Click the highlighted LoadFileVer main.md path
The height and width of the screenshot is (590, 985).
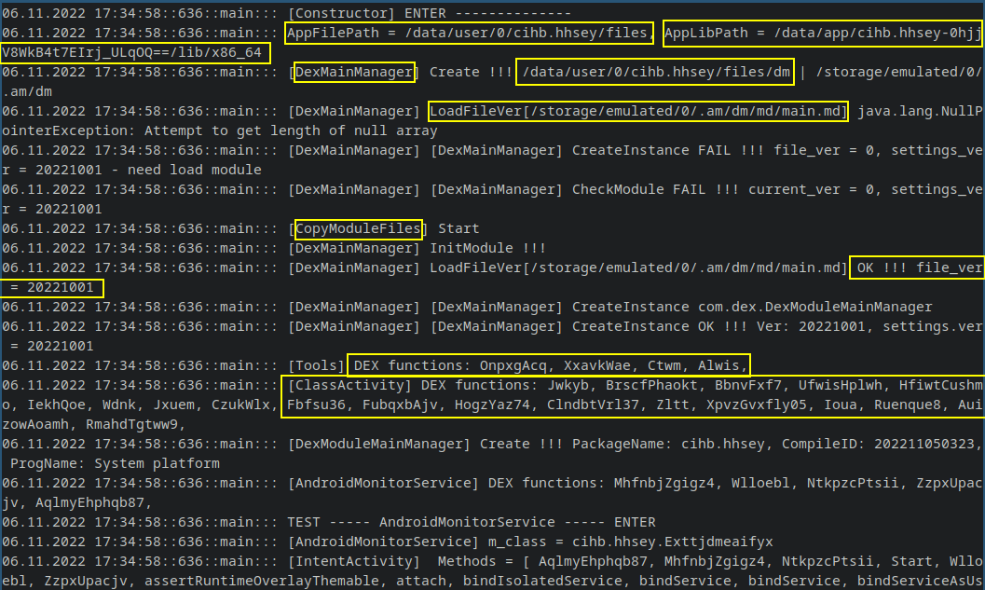coord(638,112)
